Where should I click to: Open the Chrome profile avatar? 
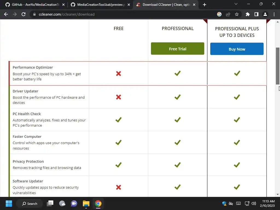pos(265,14)
